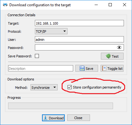
Task: Click inside the Password field
Action: (x=76, y=47)
